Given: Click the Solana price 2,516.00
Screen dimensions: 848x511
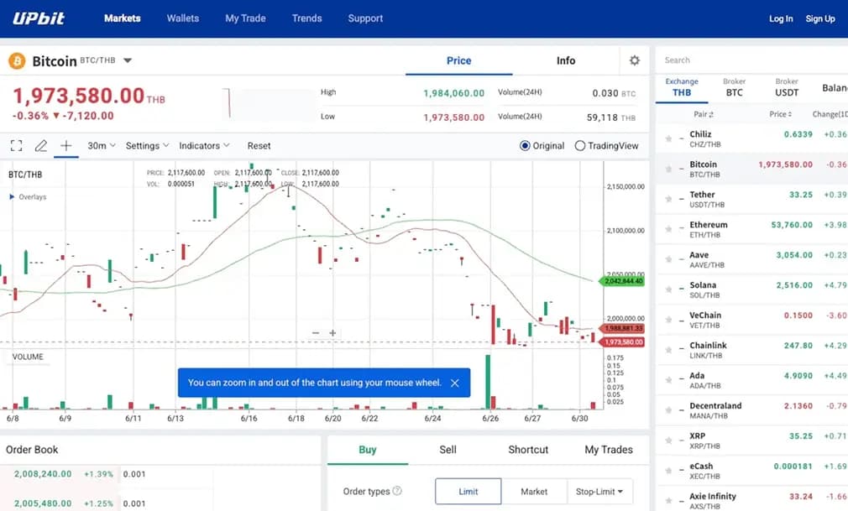Looking at the screenshot, I should [x=794, y=285].
